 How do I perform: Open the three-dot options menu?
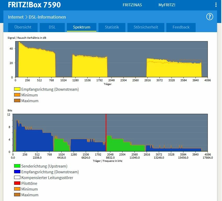[x=216, y=5]
